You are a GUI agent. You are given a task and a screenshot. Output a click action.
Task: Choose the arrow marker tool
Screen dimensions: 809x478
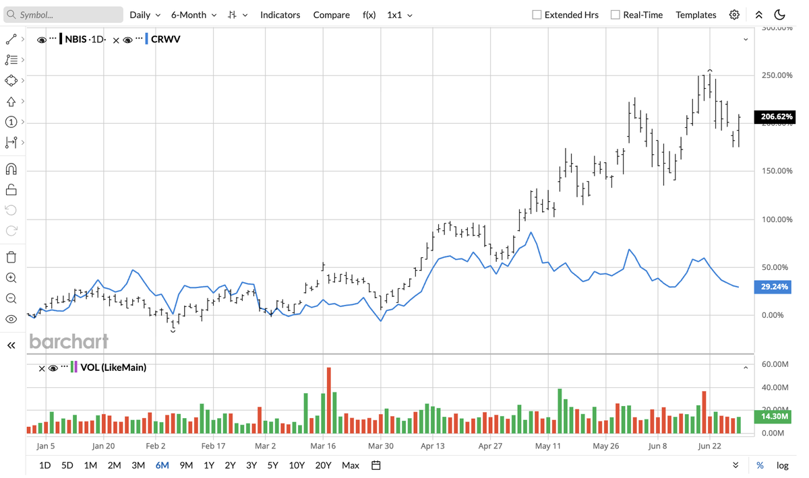11,102
